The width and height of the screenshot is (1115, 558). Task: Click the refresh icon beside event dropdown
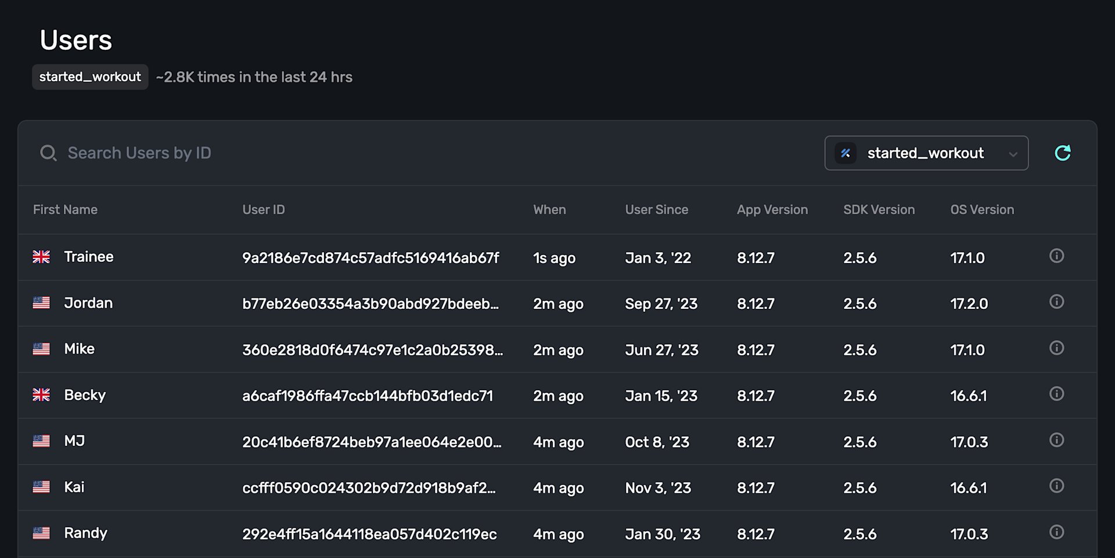[1062, 153]
